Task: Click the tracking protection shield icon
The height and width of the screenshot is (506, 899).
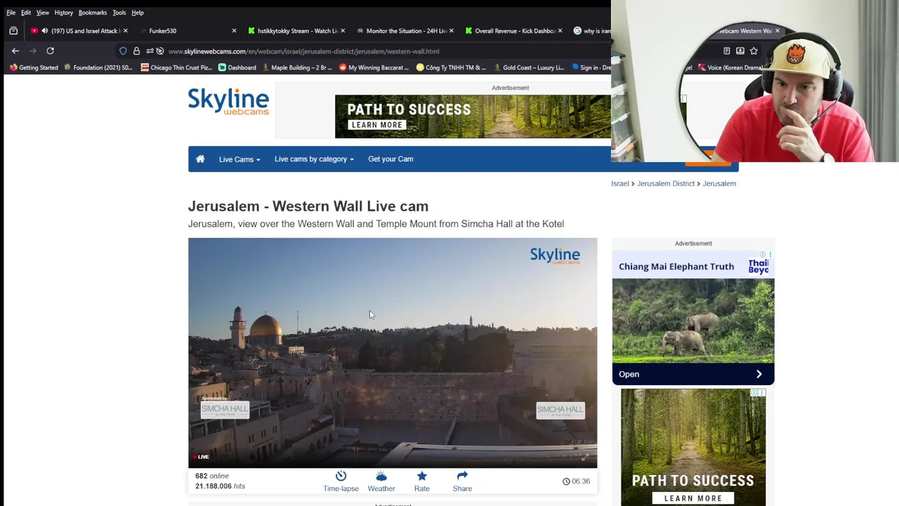Action: (123, 51)
